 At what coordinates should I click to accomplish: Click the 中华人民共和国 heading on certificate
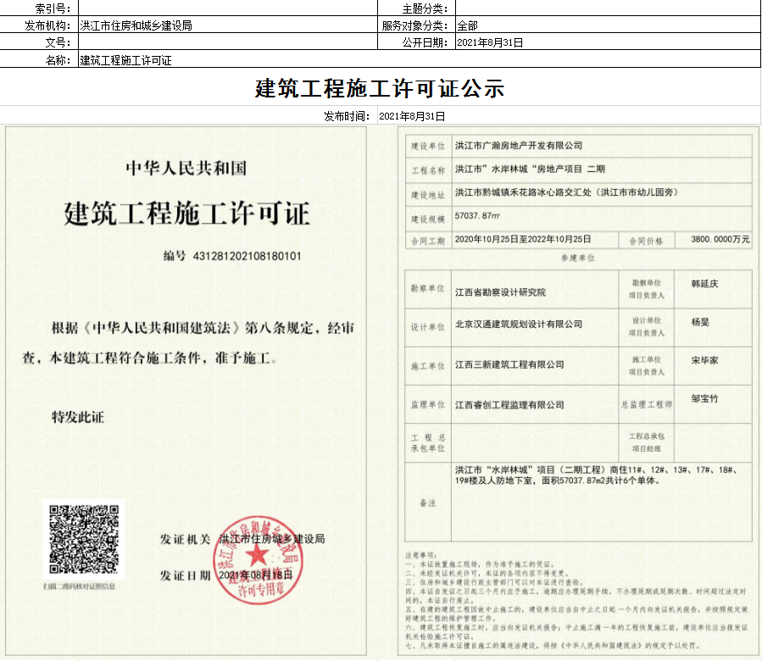pyautogui.click(x=186, y=168)
